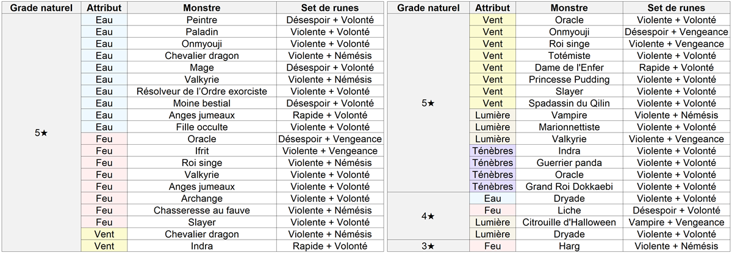Select the Spadassin du Qilin cell

(x=569, y=103)
